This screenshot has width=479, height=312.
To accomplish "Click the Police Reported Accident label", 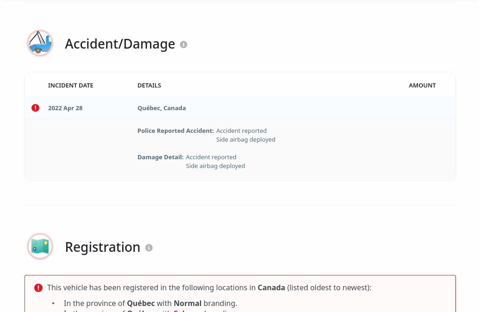I will 176,131.
